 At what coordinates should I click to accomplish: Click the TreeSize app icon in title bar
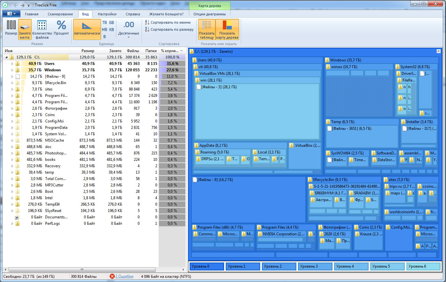(5, 5)
